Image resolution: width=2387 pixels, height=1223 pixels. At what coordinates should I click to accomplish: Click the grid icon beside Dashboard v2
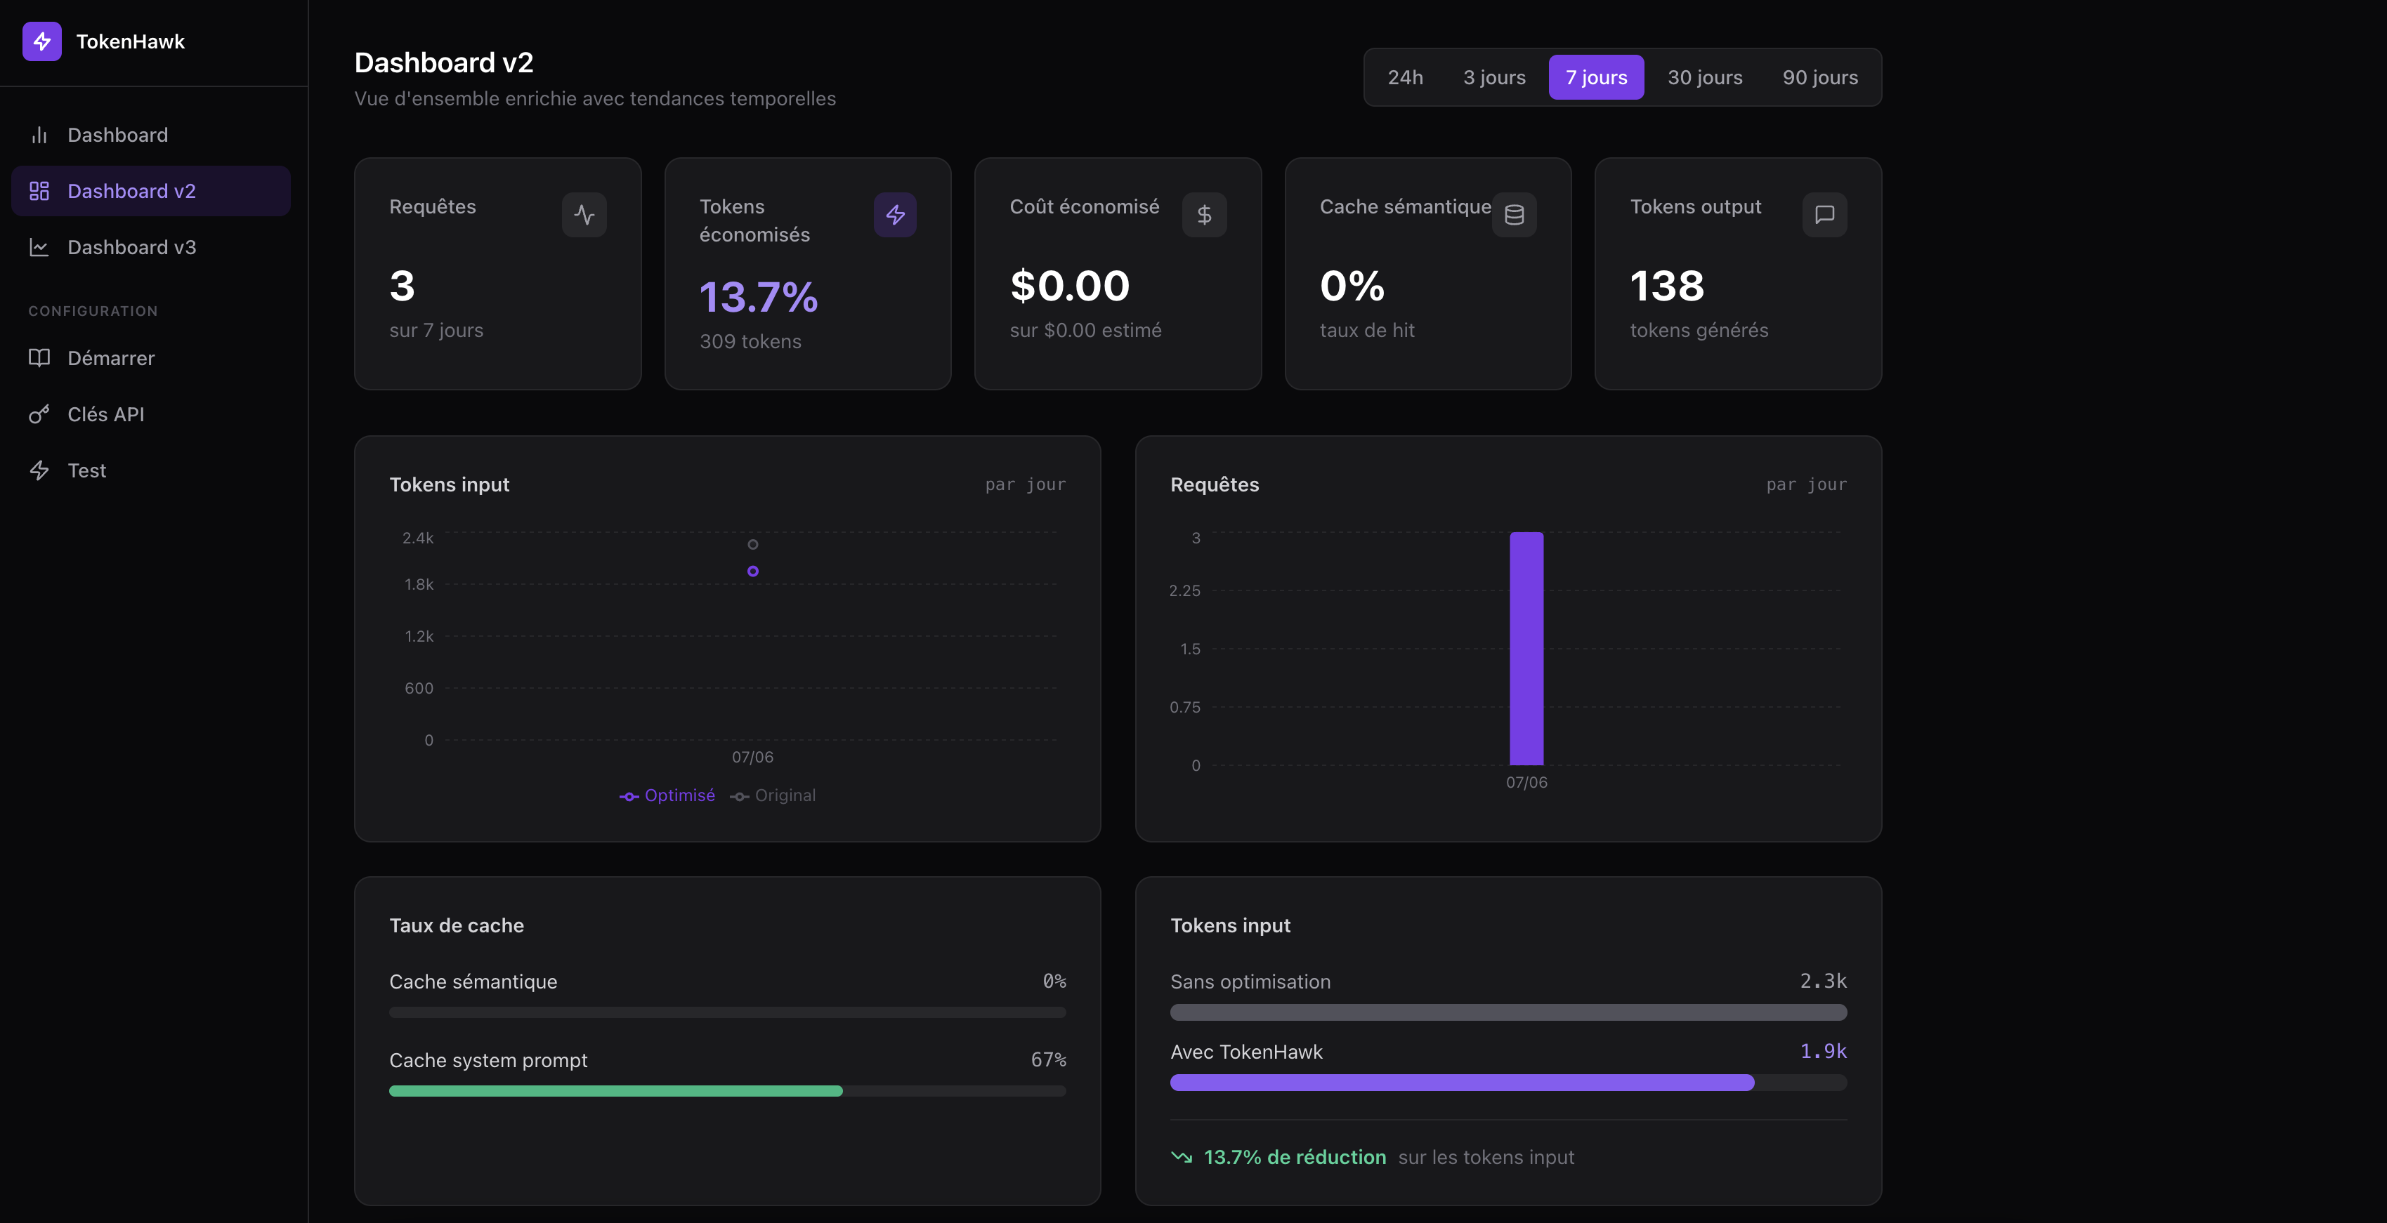[x=39, y=191]
